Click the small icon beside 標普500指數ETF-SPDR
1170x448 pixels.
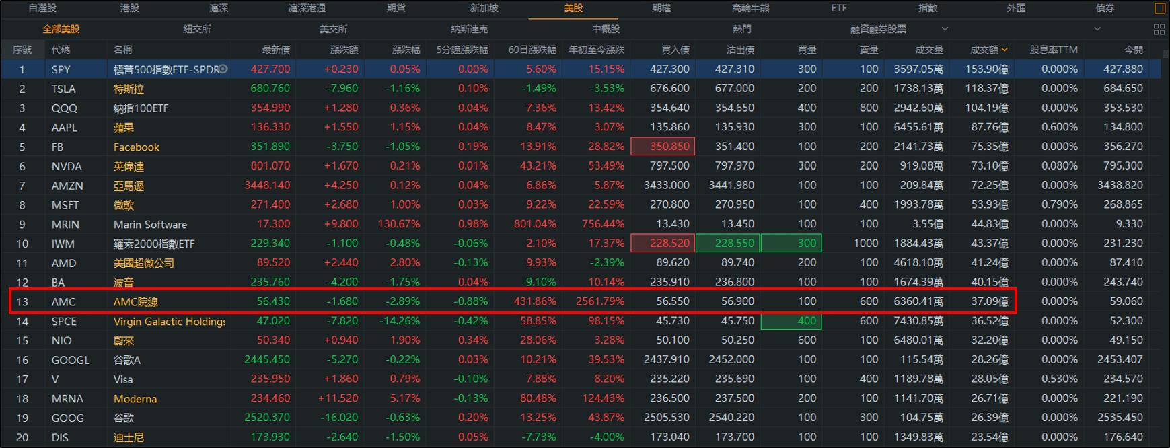click(223, 69)
